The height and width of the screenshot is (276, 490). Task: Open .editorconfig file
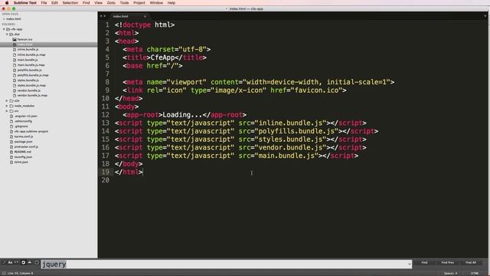coord(23,121)
